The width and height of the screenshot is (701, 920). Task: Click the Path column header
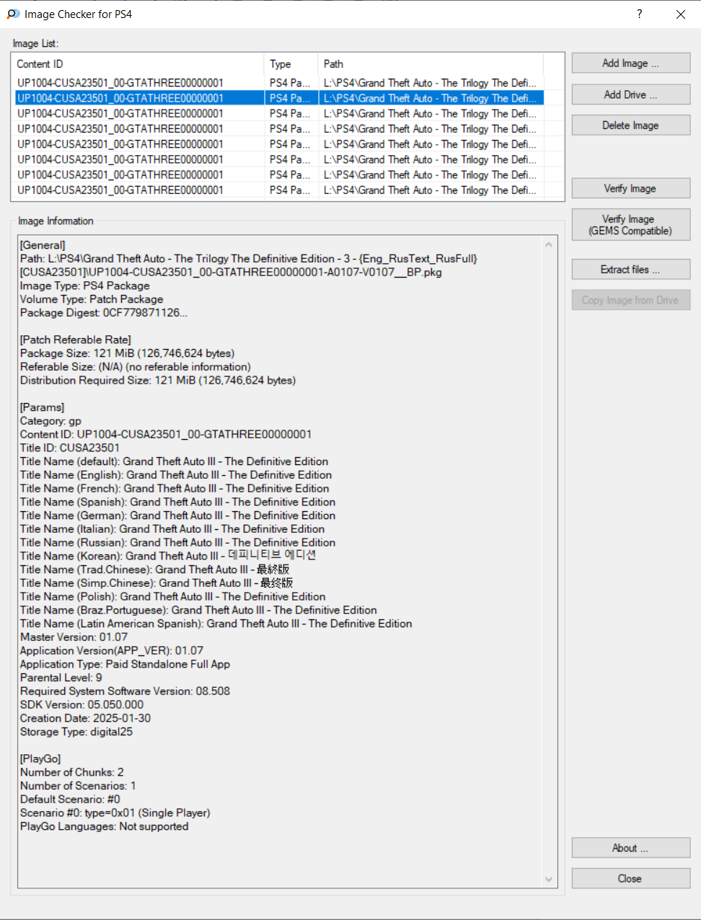[431, 64]
